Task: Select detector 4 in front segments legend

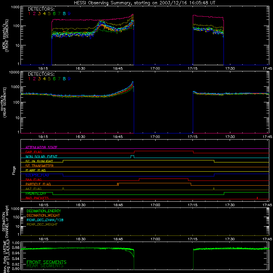Action: pos(44,13)
